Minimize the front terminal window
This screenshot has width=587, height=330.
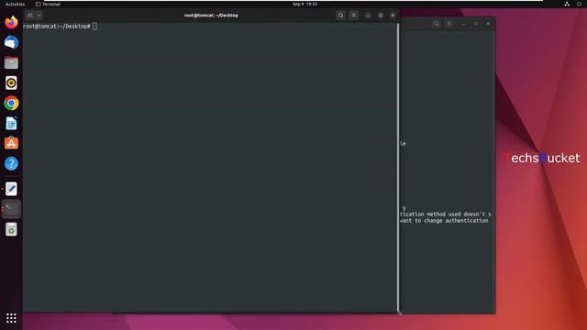click(369, 16)
